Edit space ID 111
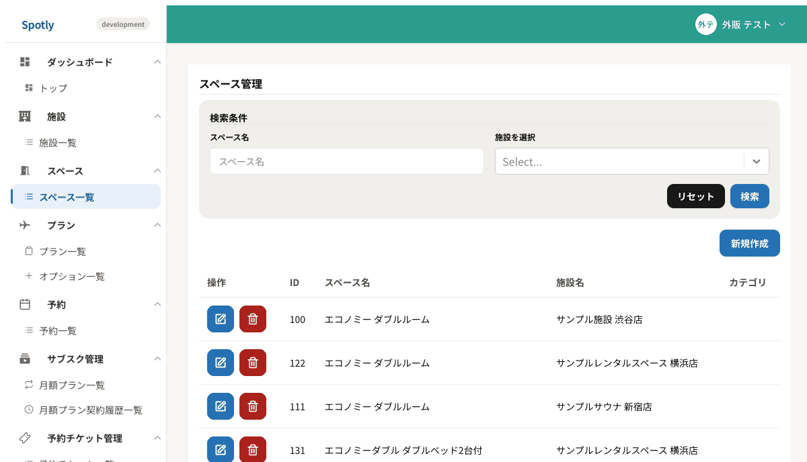Viewport: 807px width, 462px height. coord(221,406)
